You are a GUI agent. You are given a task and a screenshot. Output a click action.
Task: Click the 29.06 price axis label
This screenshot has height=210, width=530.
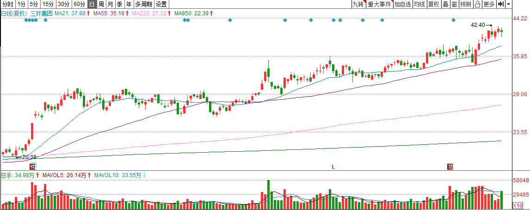(x=520, y=94)
